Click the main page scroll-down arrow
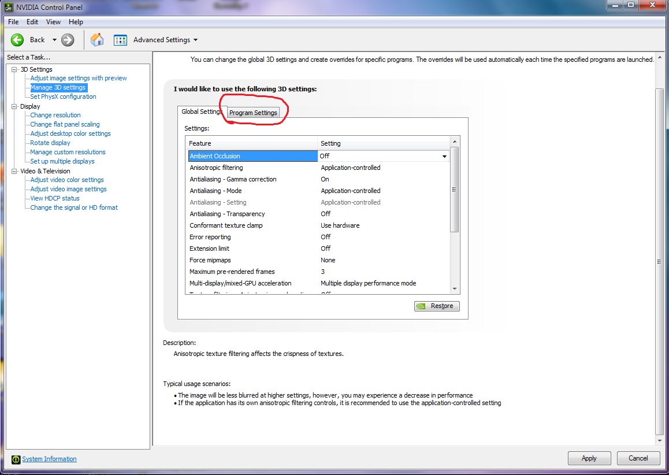The image size is (669, 475). click(x=660, y=441)
